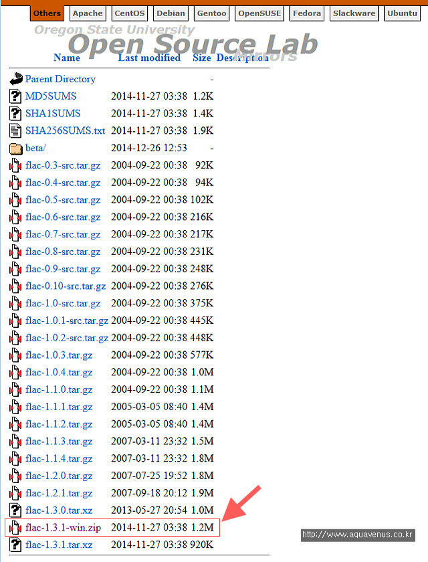Click the unknown-file icon beside flac-1.3.0.tar.xz
This screenshot has height=562, width=428.
pos(15,510)
